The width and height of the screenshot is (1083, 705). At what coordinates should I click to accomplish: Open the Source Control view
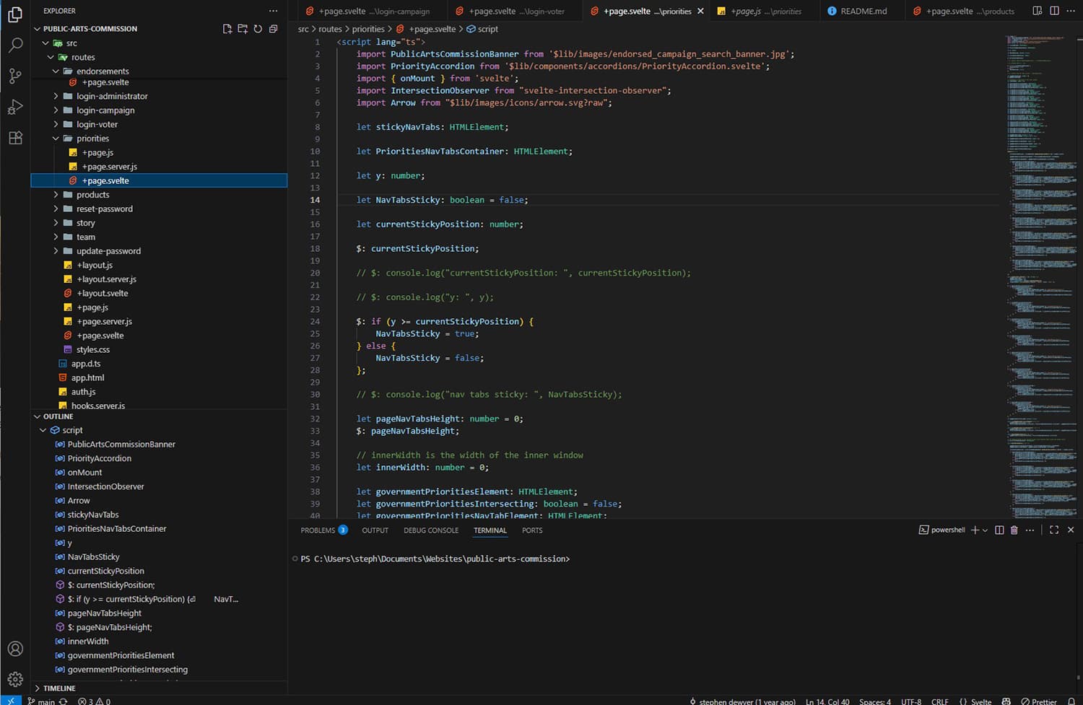[15, 76]
